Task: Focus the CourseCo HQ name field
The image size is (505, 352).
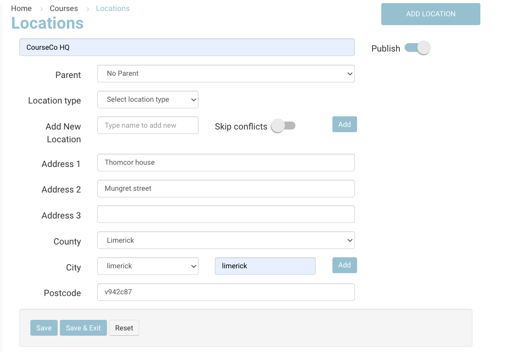Action: (x=187, y=48)
